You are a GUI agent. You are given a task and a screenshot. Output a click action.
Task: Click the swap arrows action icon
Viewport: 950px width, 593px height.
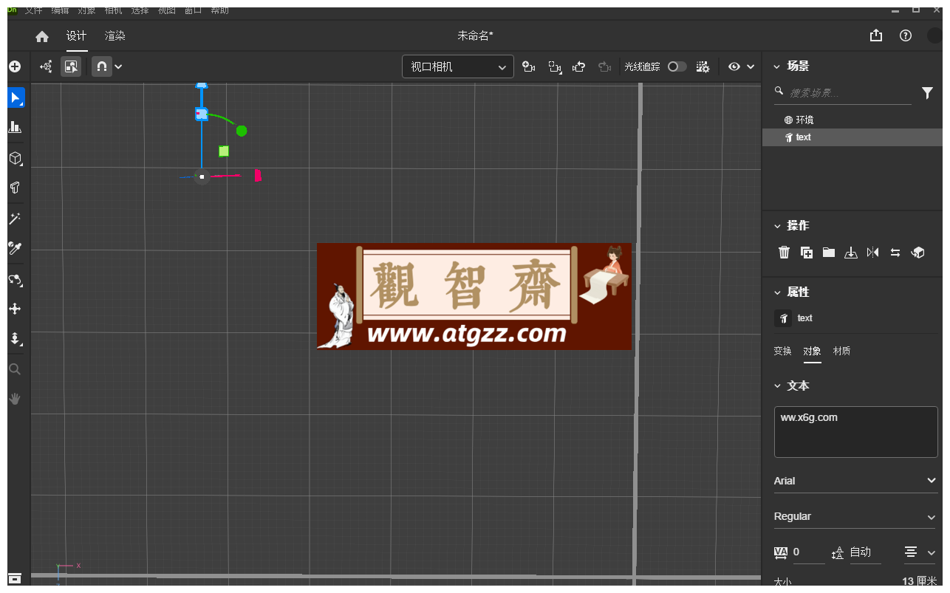tap(895, 253)
